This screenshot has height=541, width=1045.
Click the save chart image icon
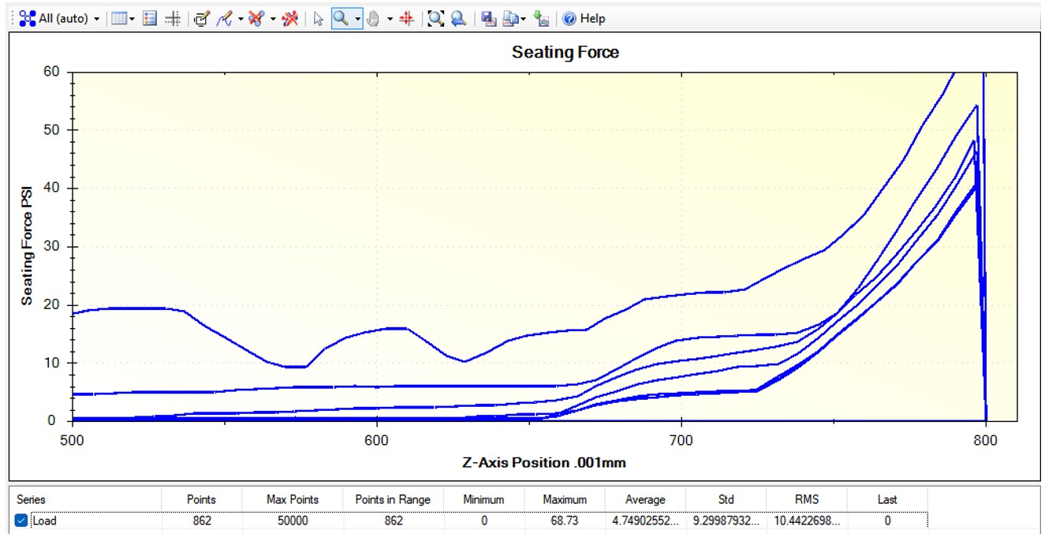tap(489, 18)
